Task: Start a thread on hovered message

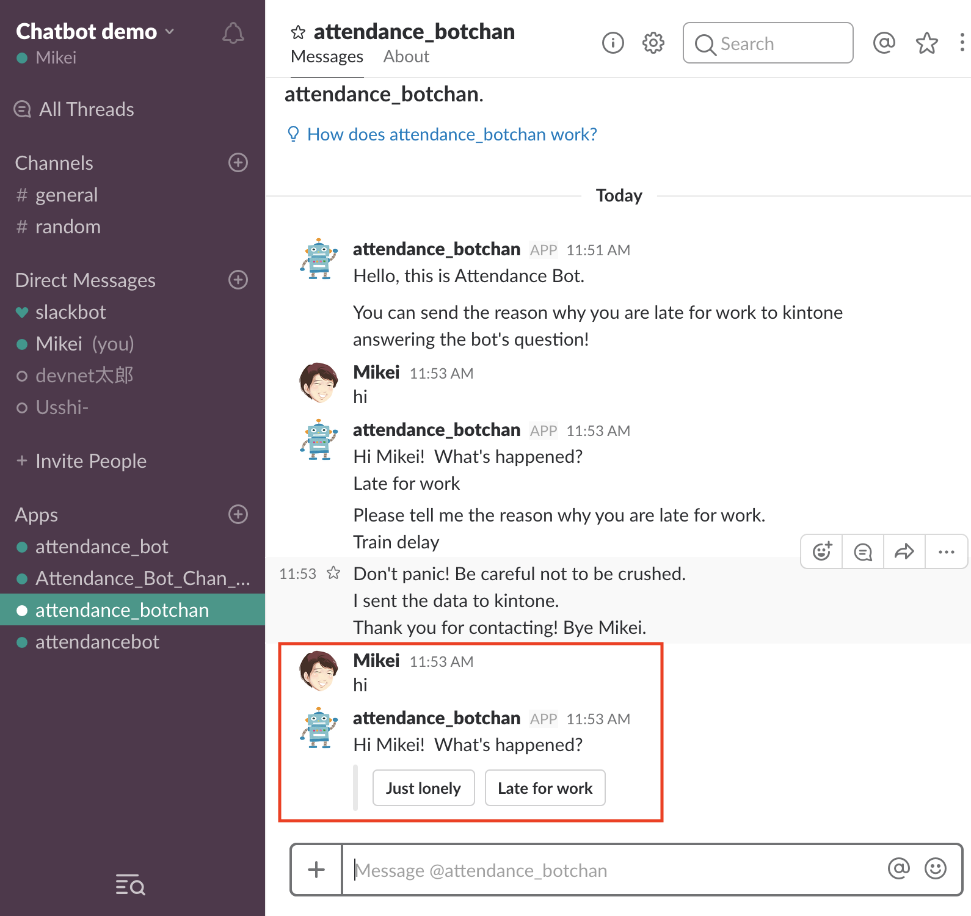Action: click(863, 551)
